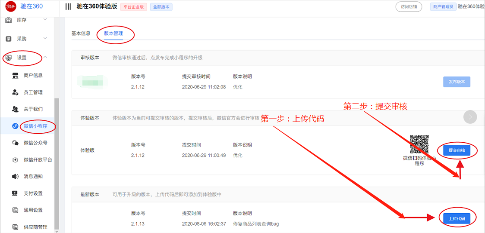Open 通用设置 in the sidebar

(33, 210)
